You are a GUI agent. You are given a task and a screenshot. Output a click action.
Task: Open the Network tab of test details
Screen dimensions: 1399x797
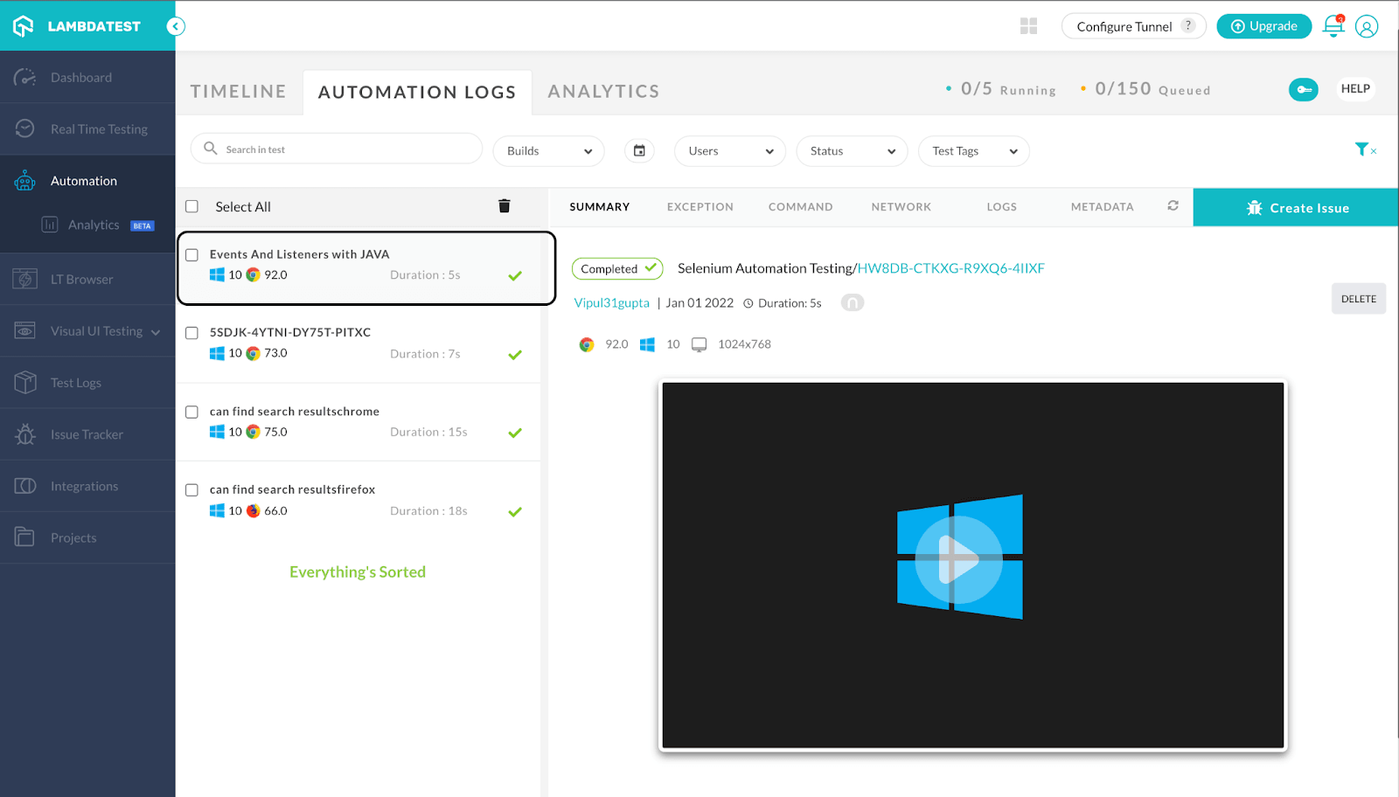coord(901,206)
